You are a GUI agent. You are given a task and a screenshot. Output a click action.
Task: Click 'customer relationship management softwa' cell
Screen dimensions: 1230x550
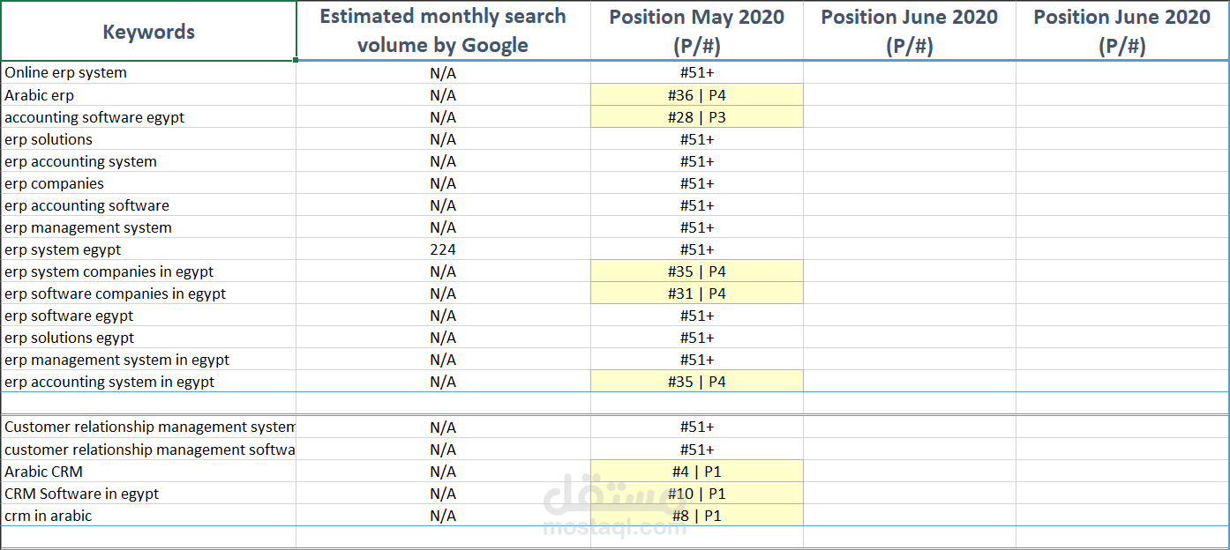click(x=148, y=450)
